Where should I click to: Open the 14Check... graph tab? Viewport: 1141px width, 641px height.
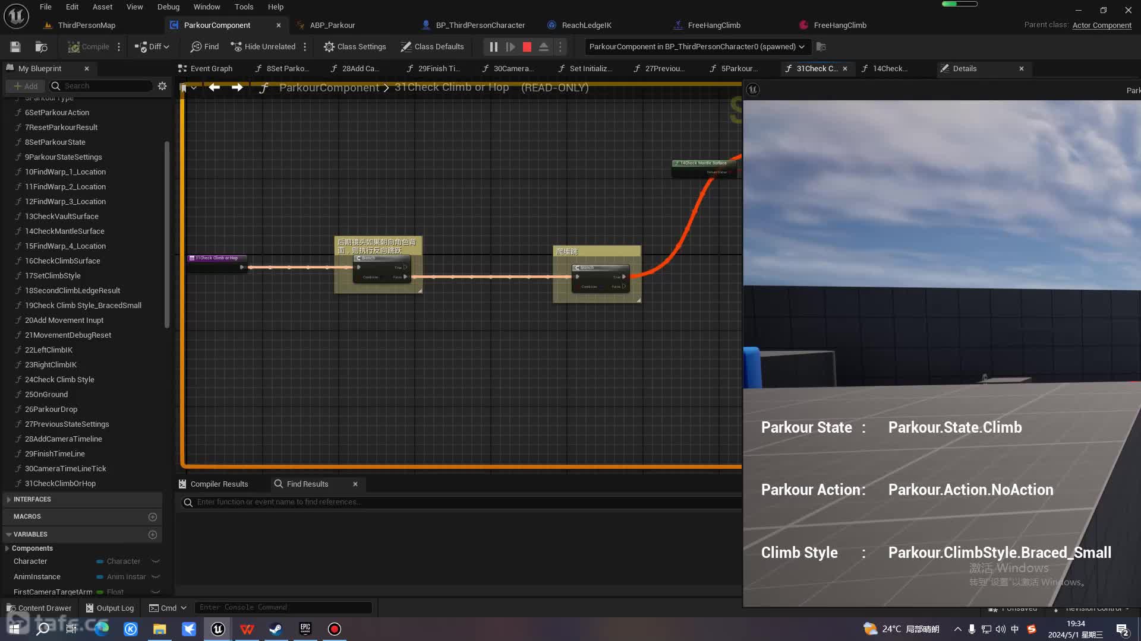[x=884, y=68]
